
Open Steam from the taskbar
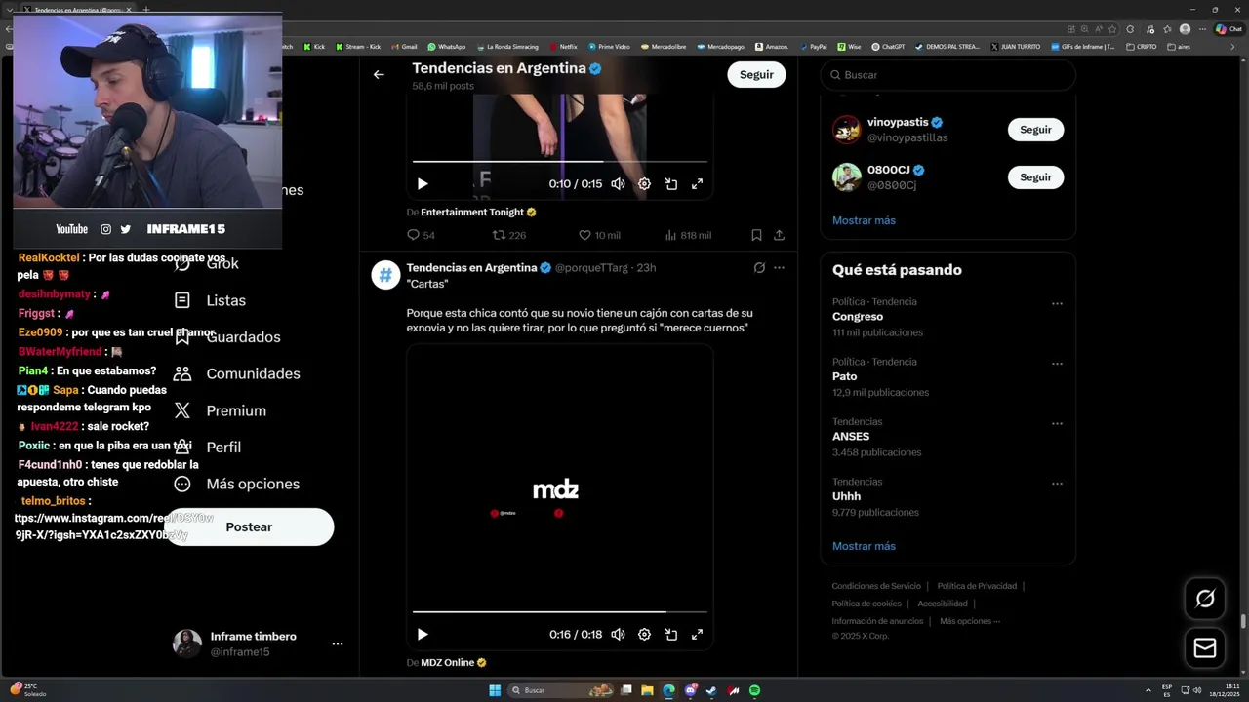(x=712, y=690)
